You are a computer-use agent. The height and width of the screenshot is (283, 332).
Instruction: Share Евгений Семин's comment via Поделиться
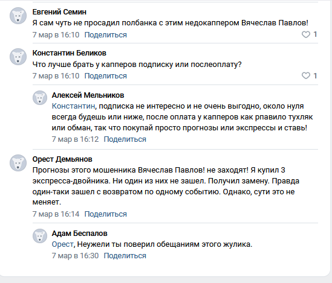click(105, 35)
